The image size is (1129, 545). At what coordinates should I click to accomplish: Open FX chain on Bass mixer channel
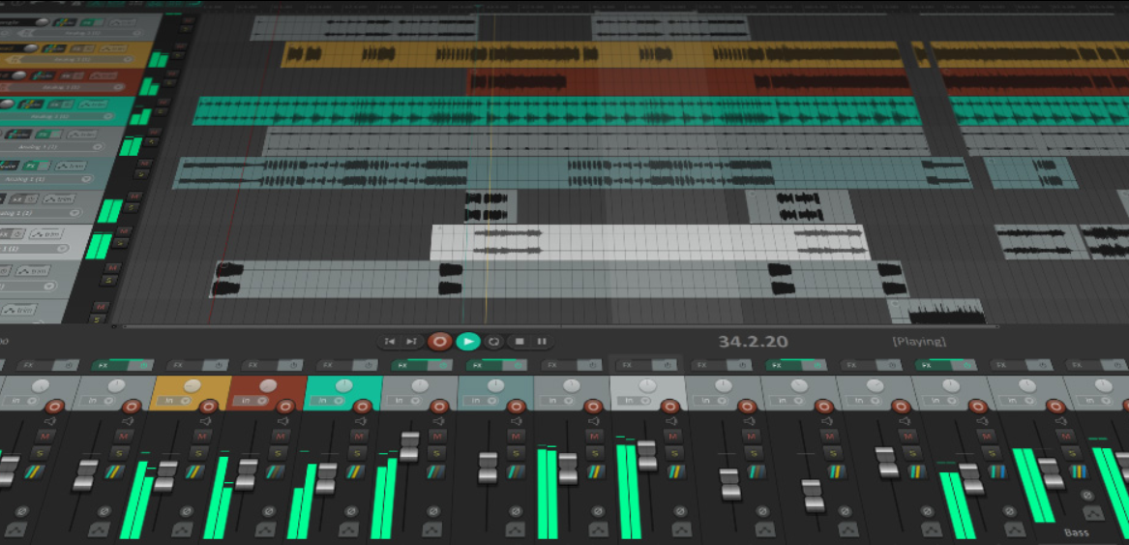[1010, 365]
